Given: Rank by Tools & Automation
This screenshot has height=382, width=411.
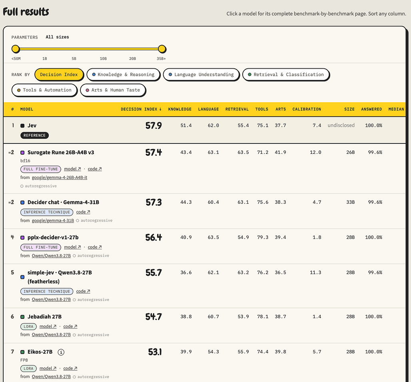Looking at the screenshot, I should 44,90.
